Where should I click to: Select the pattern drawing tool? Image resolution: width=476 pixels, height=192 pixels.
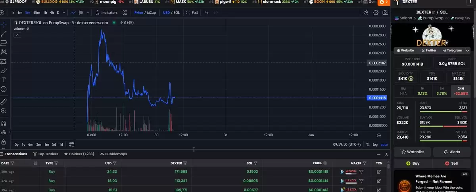tap(4, 52)
